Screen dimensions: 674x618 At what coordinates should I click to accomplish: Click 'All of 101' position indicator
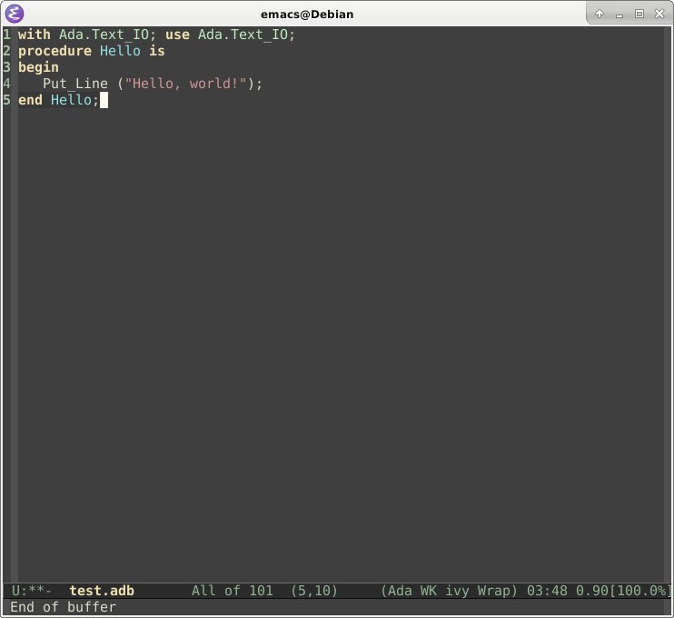click(233, 591)
